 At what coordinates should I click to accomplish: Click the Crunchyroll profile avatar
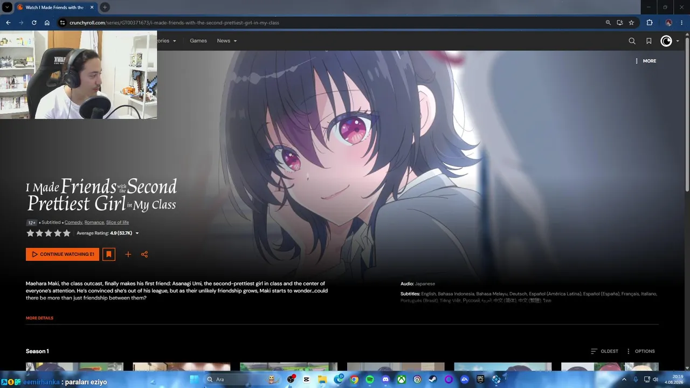tap(666, 41)
